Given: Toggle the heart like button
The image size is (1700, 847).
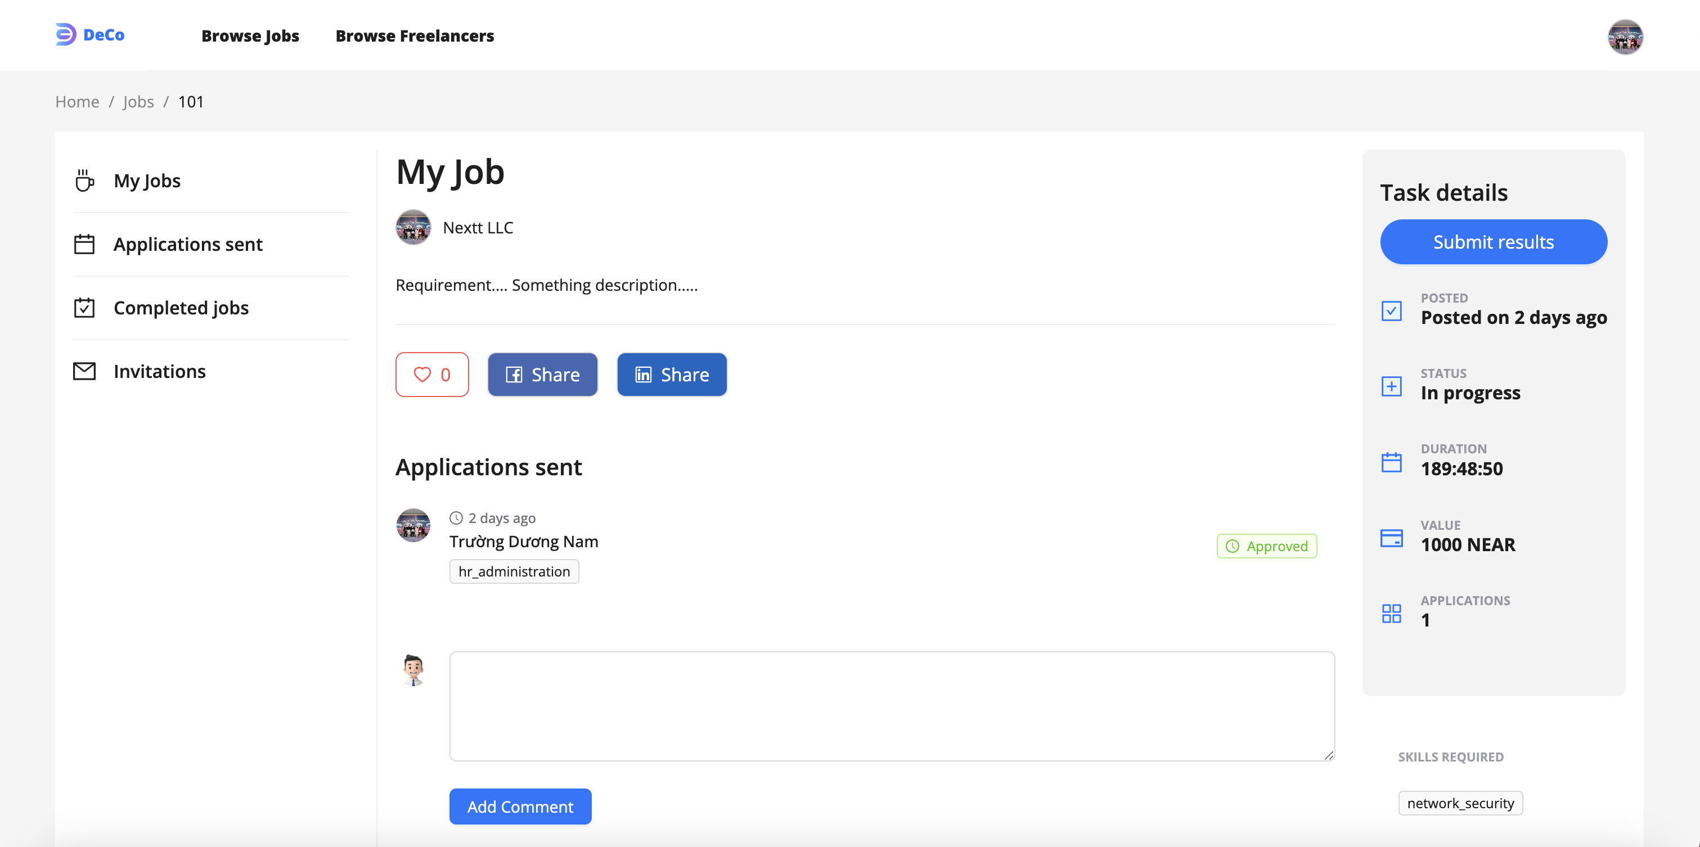Looking at the screenshot, I should click(x=432, y=375).
